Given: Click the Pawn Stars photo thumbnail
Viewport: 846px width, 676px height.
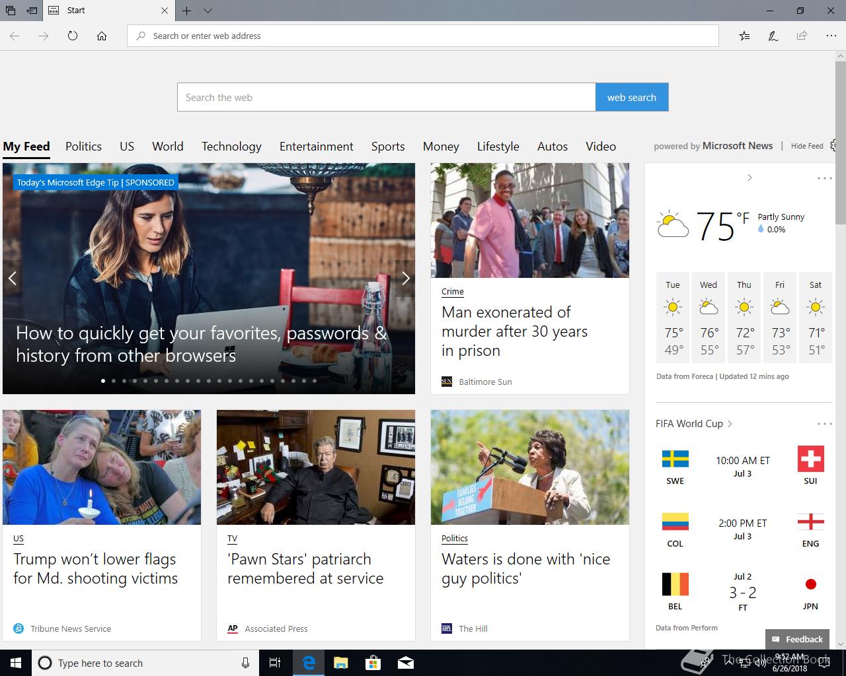Looking at the screenshot, I should point(316,467).
